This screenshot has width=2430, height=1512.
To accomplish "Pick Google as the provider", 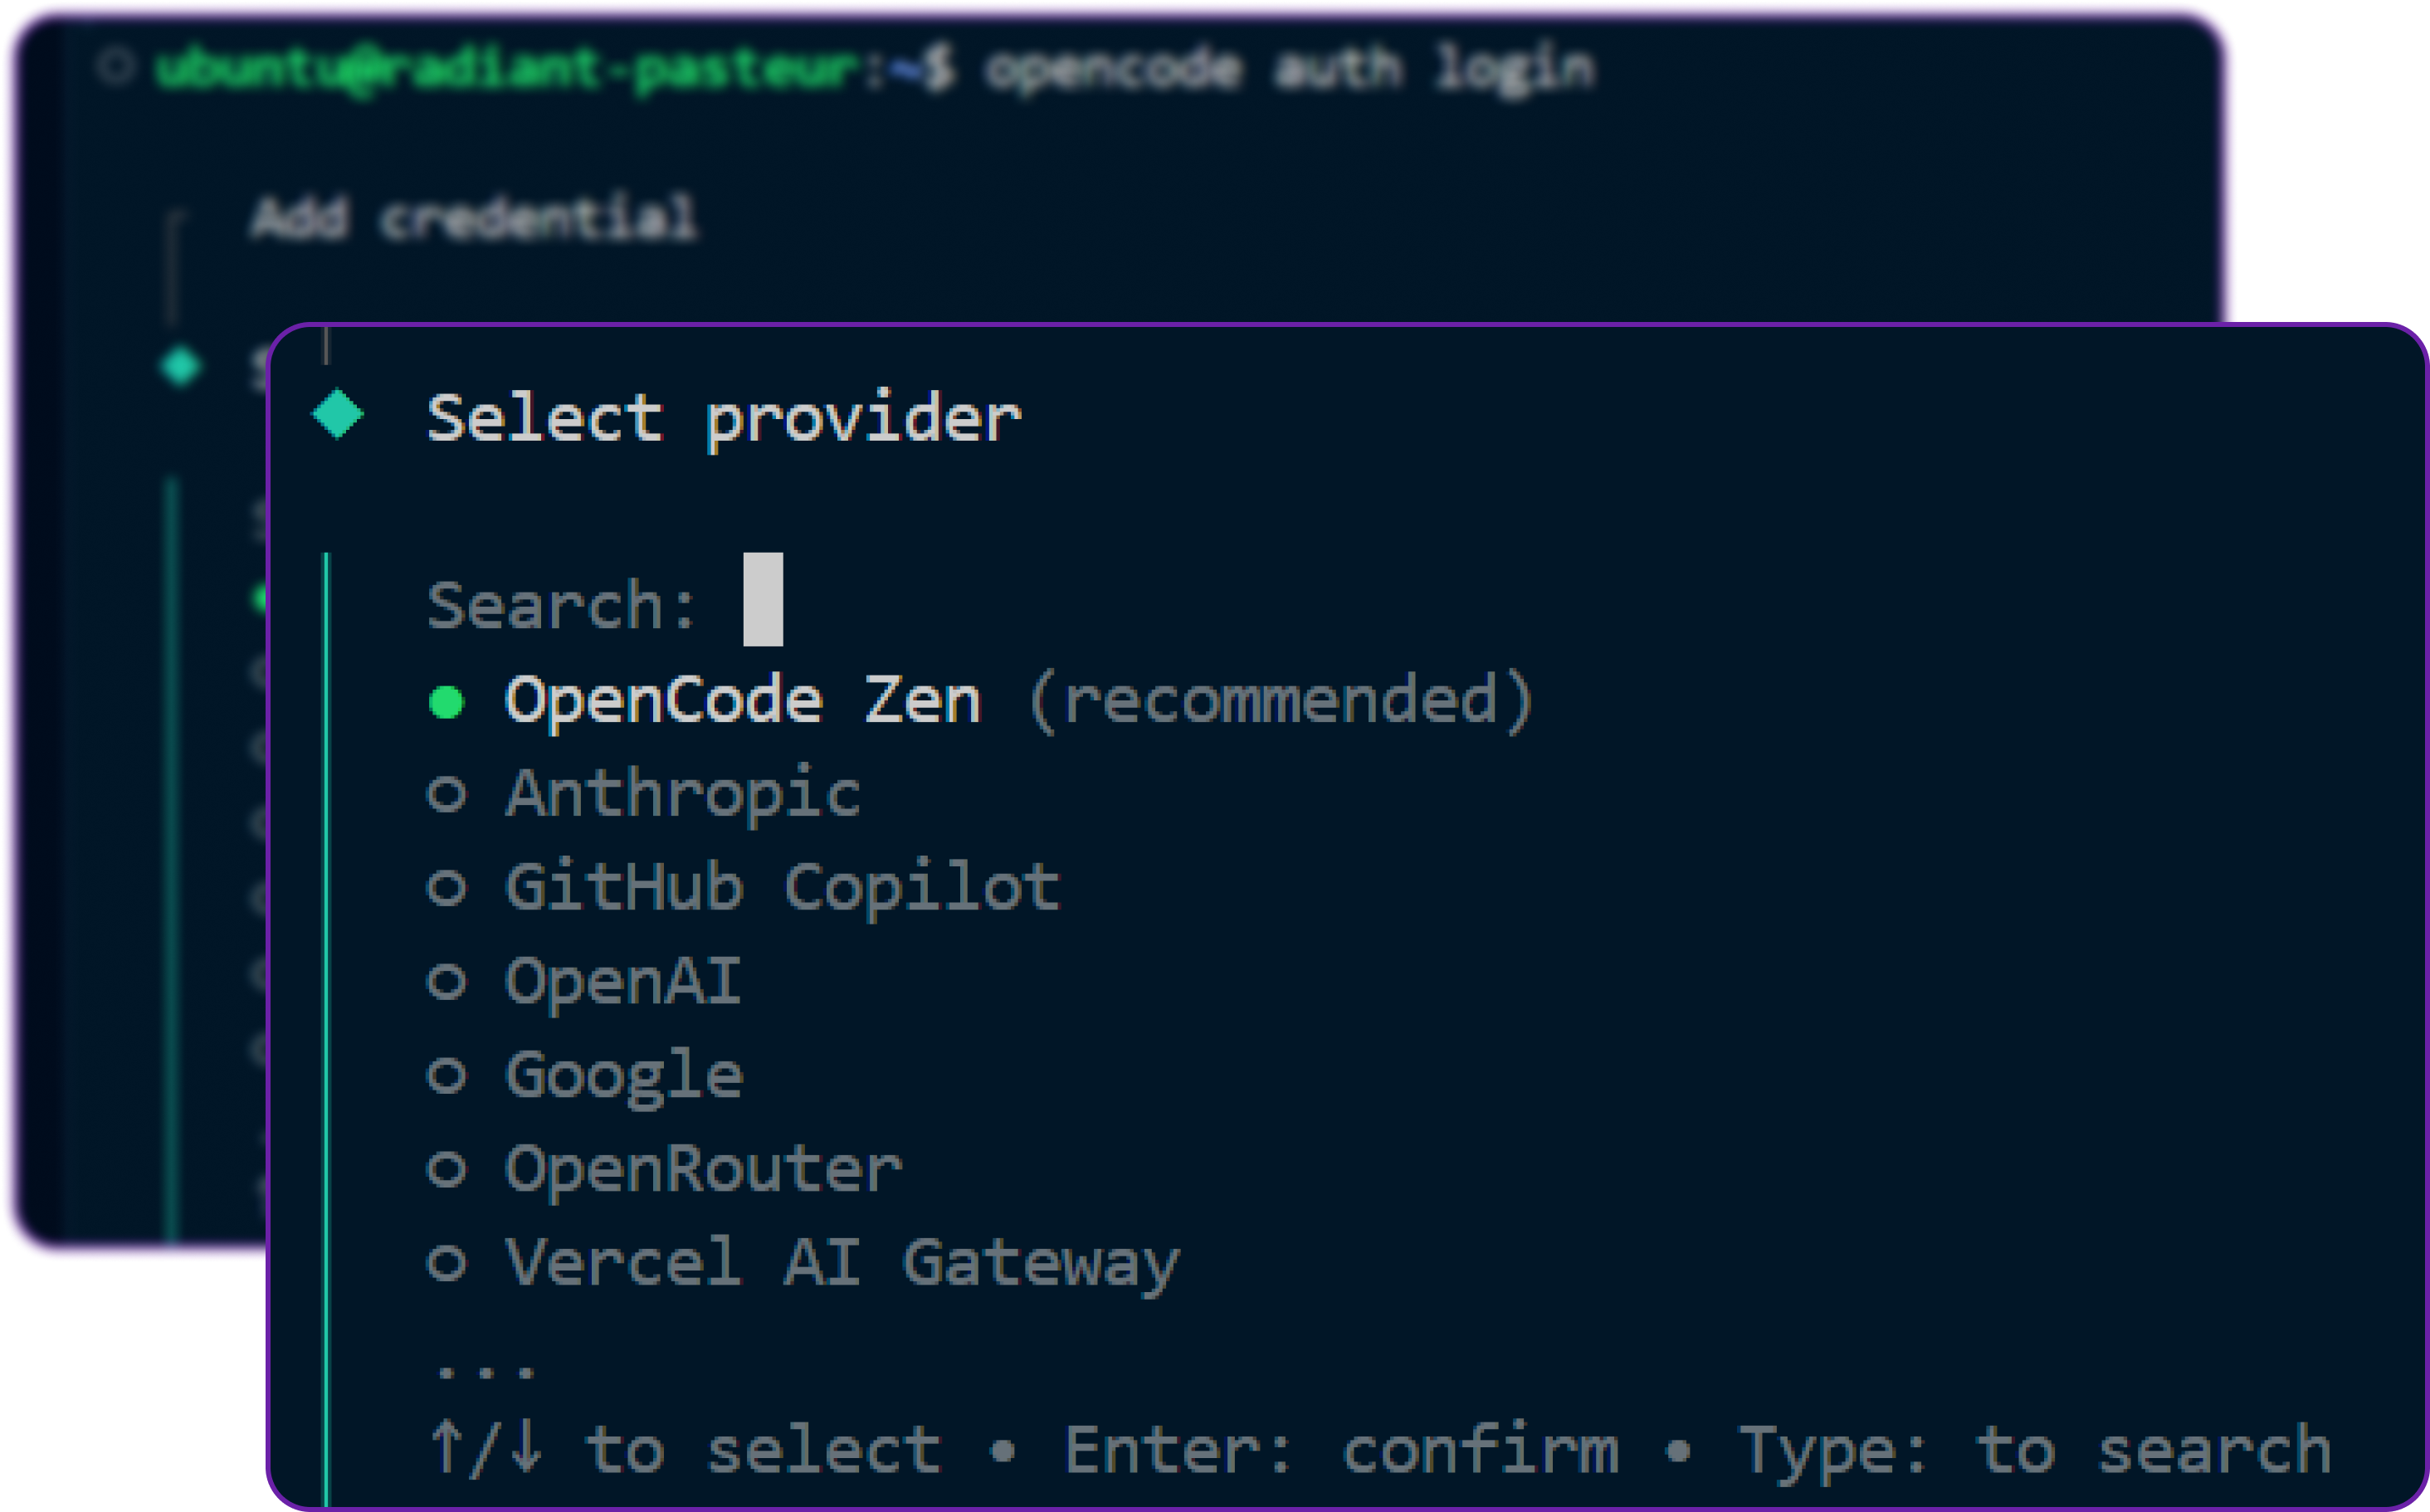I will point(622,1072).
